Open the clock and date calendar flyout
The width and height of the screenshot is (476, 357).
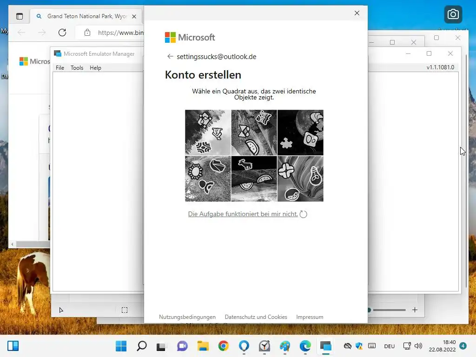(x=443, y=346)
